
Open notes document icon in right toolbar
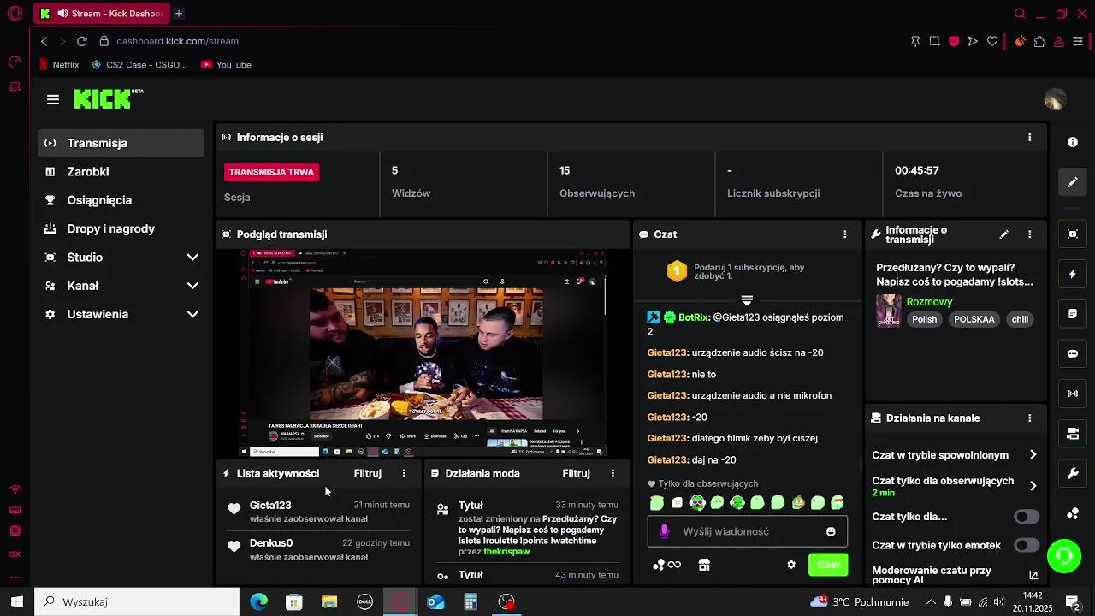(1073, 314)
